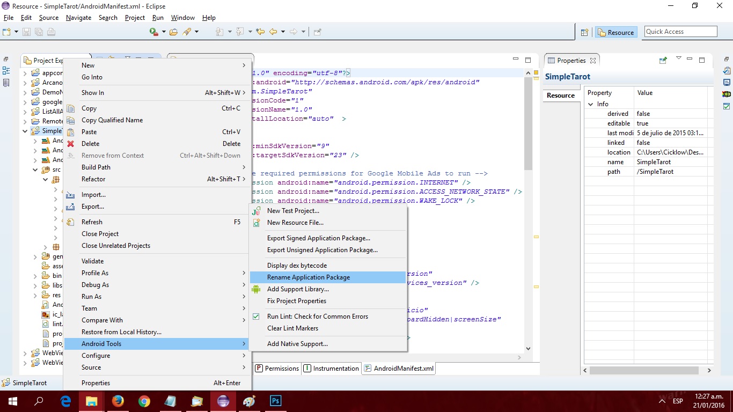Click the Forward navigation arrow icon
The image size is (733, 412).
tap(293, 32)
